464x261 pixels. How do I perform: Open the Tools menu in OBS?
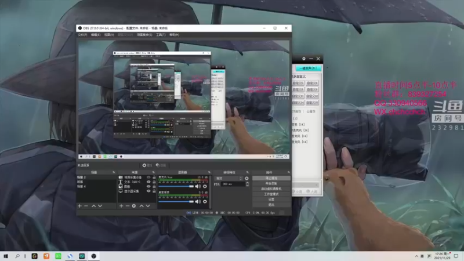(x=161, y=35)
